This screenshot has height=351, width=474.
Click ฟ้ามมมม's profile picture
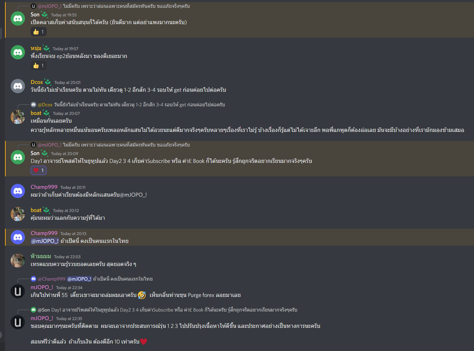(x=18, y=260)
